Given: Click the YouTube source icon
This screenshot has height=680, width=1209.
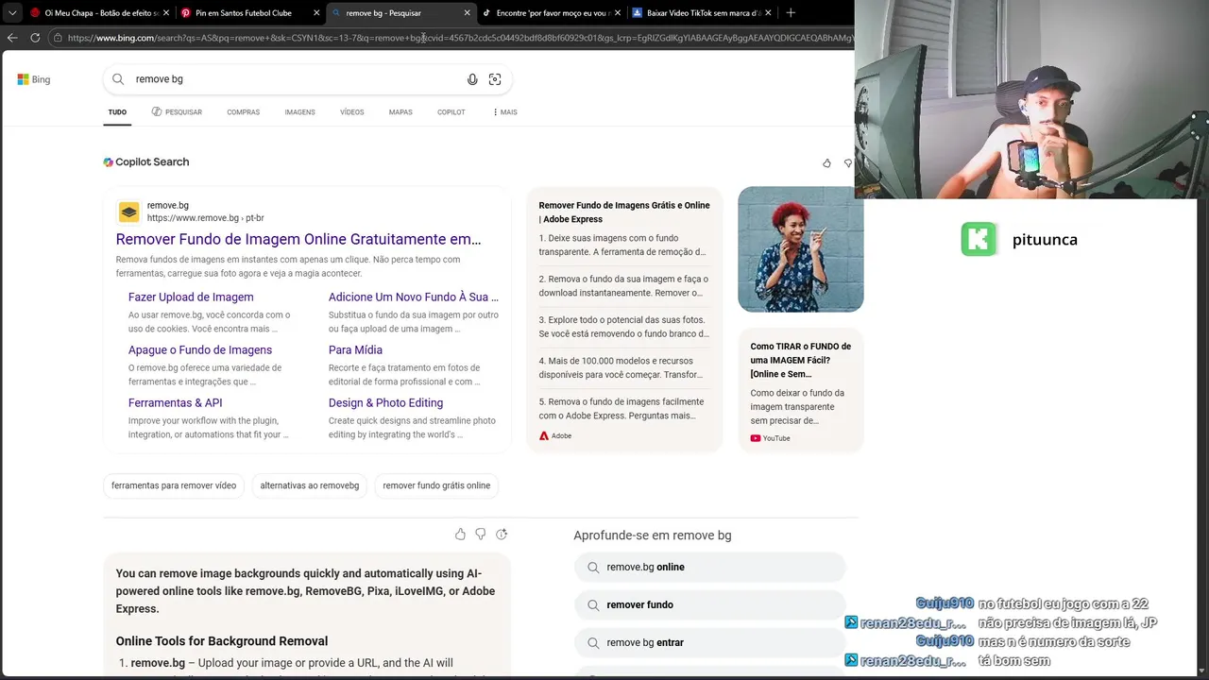Looking at the screenshot, I should coord(756,438).
